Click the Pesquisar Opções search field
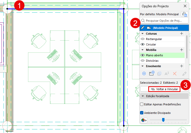Image resolution: width=191 pixels, height=133 pixels. 164,21
